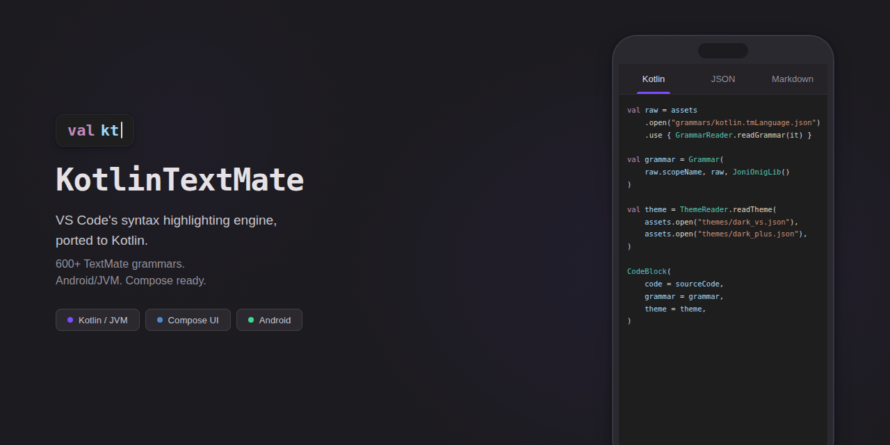Click the 'raw.scopeName, raw, JoniOnigLib()' line
Viewport: 890px width, 445px height.
(717, 172)
